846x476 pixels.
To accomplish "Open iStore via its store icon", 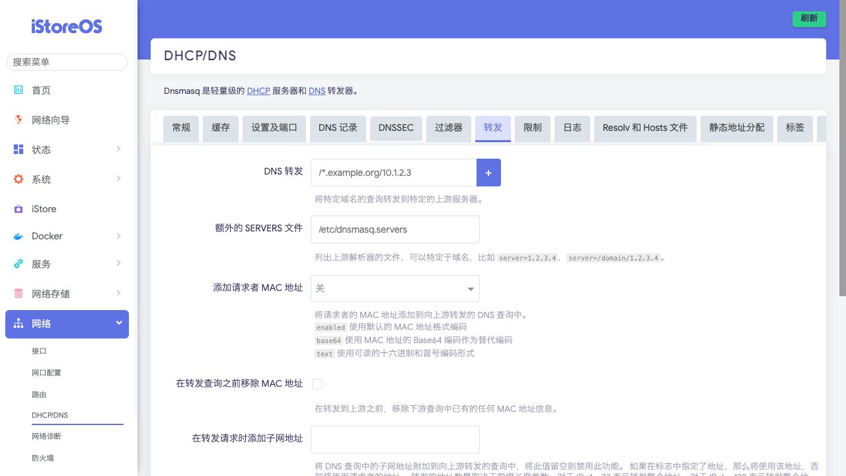I will click(x=19, y=209).
